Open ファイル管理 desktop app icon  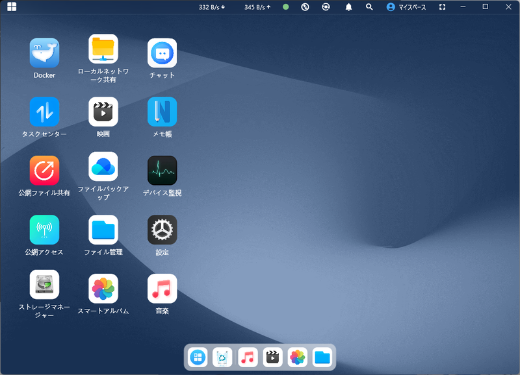(x=103, y=230)
